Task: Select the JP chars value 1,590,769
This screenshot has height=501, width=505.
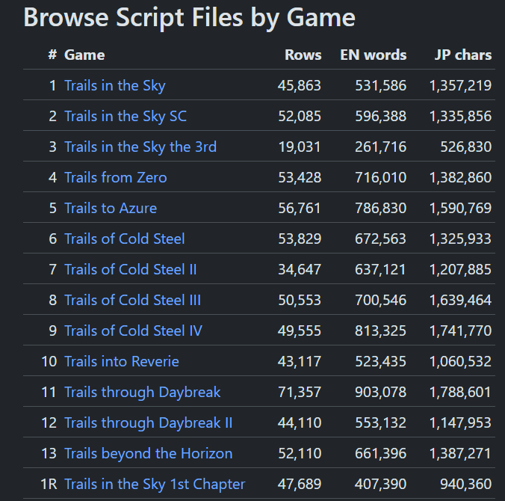Action: coord(461,209)
